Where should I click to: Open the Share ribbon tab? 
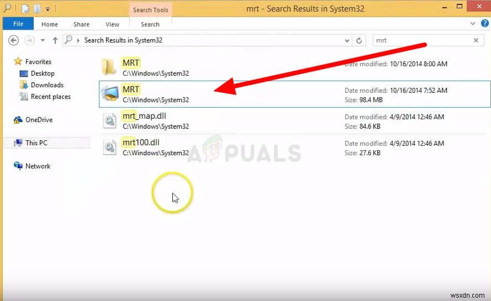tap(81, 24)
